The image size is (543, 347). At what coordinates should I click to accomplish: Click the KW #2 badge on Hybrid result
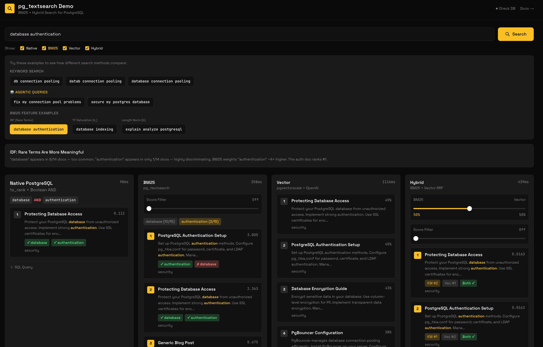432,283
